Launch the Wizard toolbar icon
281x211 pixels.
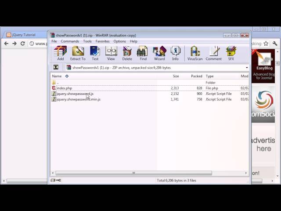pos(159,53)
